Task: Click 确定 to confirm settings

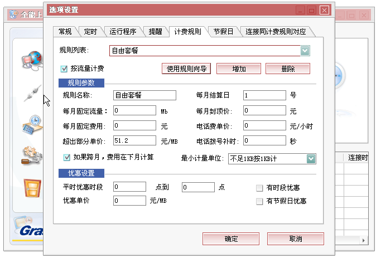Action: point(231,239)
